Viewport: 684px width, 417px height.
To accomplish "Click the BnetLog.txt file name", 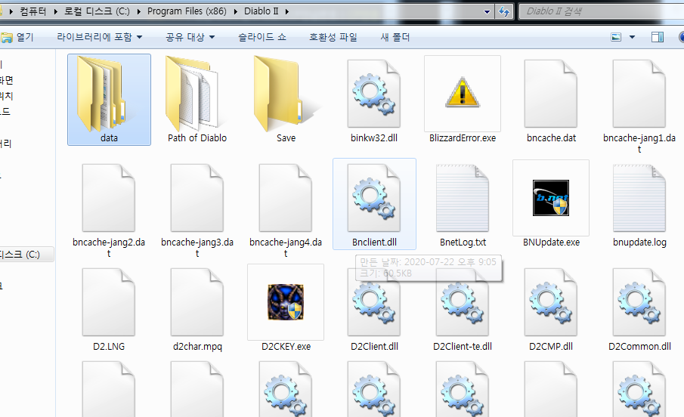I will [463, 242].
